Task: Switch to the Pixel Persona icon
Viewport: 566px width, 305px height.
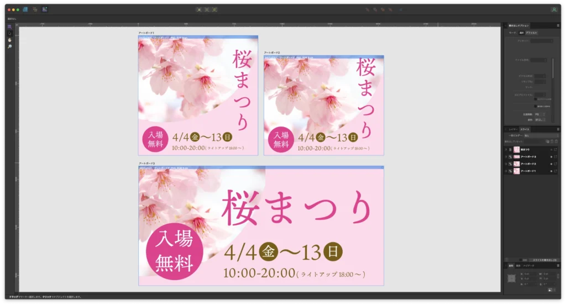Action: (x=35, y=9)
